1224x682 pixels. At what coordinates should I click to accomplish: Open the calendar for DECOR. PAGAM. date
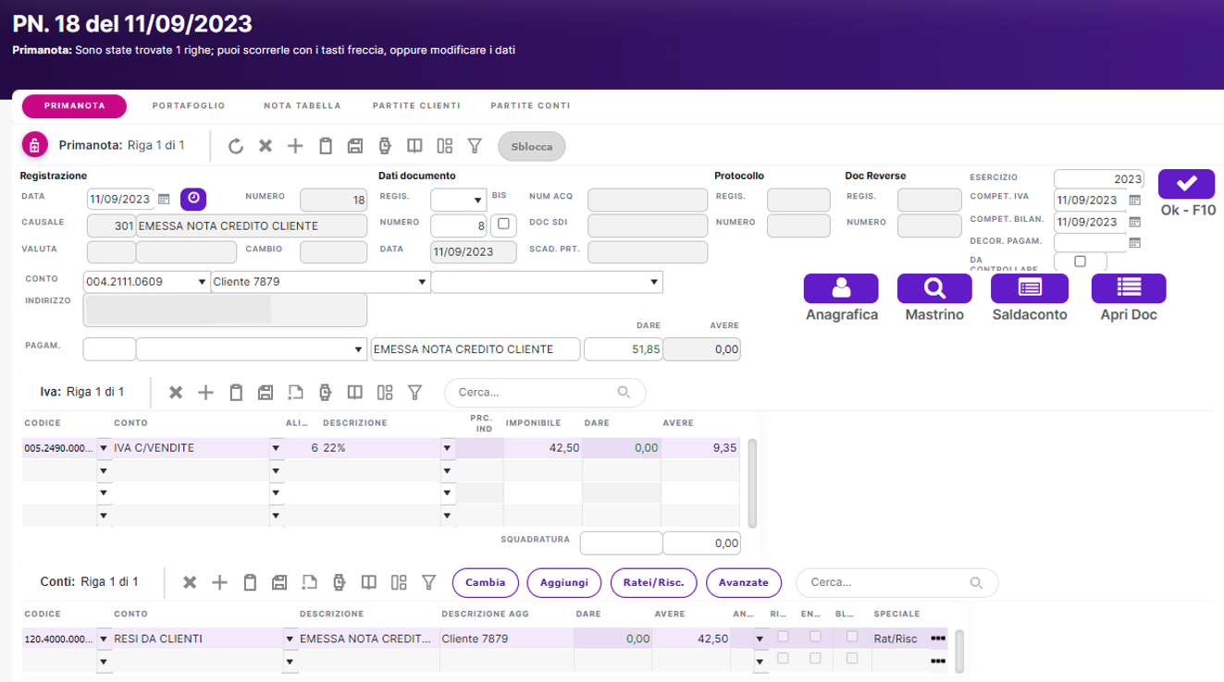[x=1135, y=243]
